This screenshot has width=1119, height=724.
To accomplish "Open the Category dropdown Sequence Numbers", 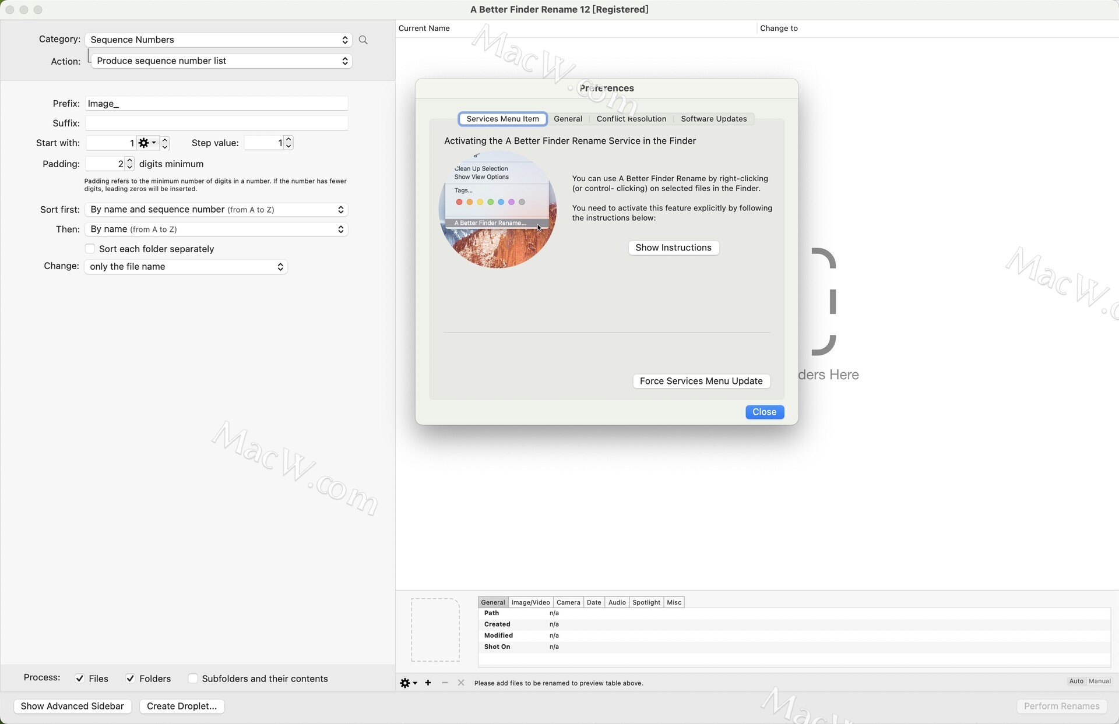I will [x=218, y=40].
